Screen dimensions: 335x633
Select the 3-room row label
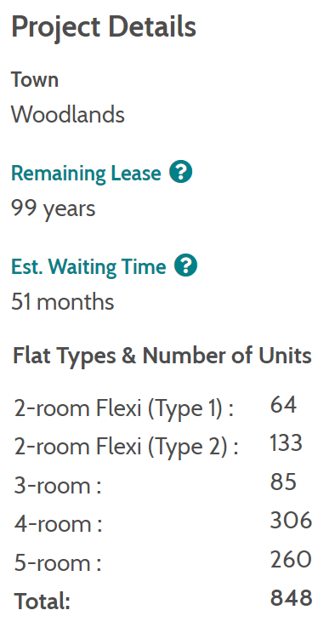pos(58,485)
